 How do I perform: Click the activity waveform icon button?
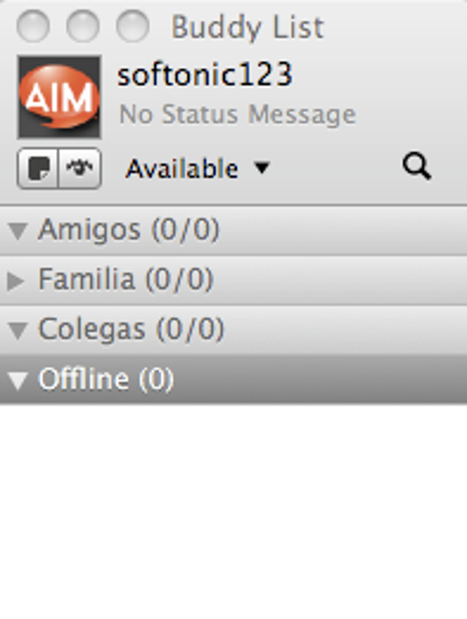point(80,168)
